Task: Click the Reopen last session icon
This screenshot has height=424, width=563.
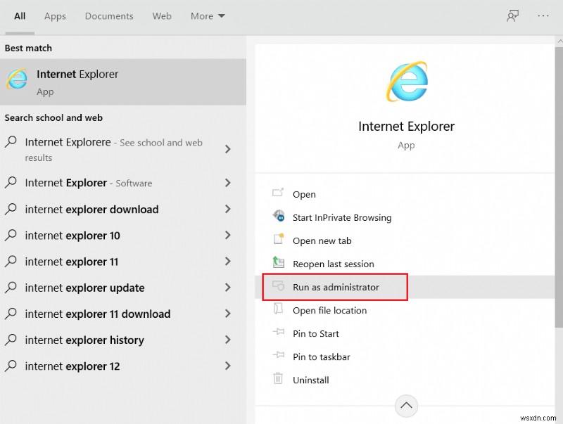Action: [279, 264]
